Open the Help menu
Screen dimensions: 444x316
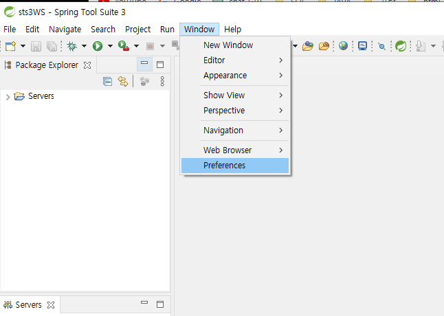pos(233,29)
